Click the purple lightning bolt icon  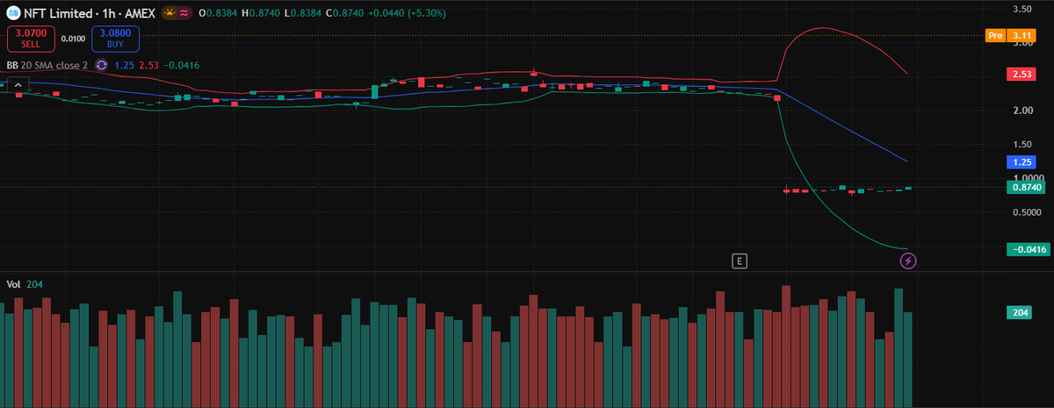[x=909, y=260]
